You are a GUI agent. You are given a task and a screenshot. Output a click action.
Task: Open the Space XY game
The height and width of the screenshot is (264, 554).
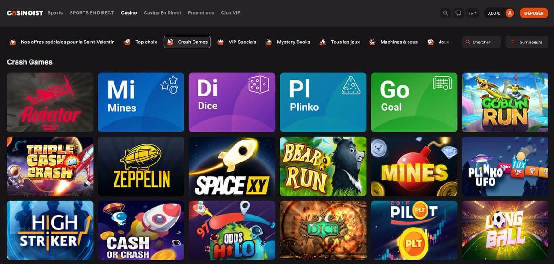[x=232, y=166]
